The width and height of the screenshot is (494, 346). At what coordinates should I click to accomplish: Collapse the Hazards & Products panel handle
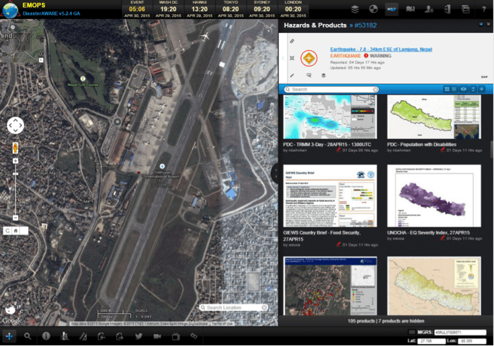click(x=274, y=173)
